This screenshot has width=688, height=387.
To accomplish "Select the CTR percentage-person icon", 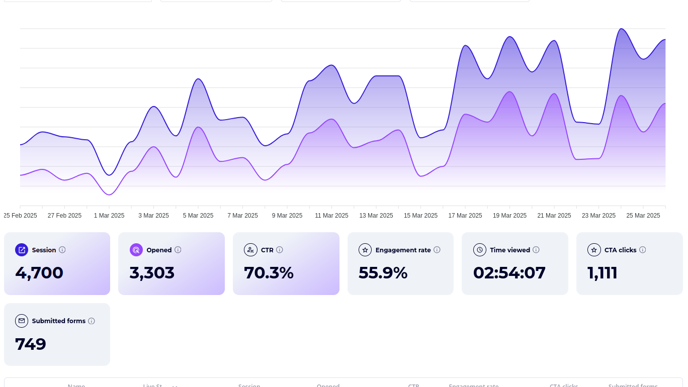I will tap(251, 250).
